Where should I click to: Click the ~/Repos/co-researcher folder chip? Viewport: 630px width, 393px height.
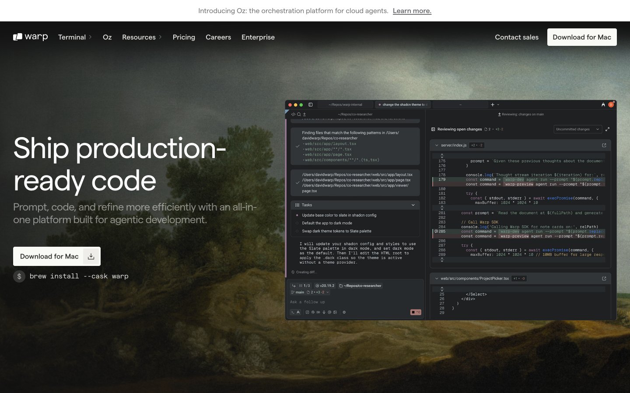tap(360, 286)
